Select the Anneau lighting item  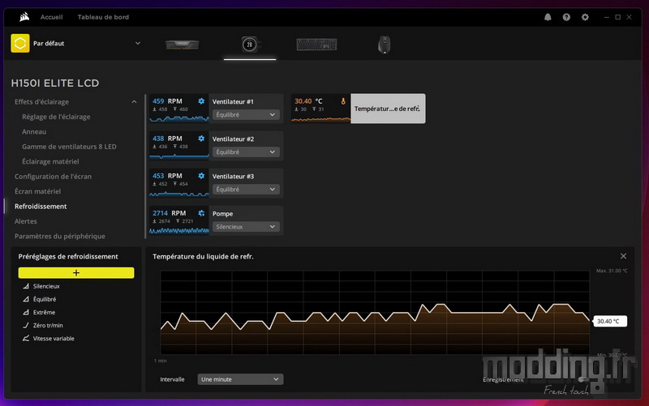[34, 131]
